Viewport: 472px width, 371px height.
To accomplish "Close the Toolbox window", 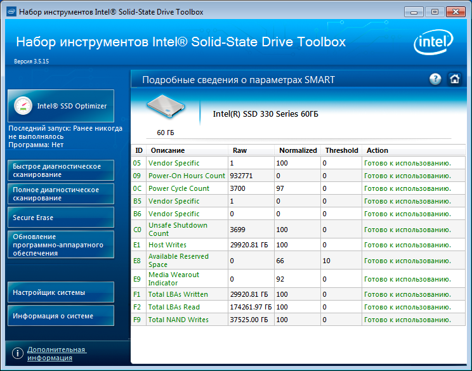I will pyautogui.click(x=456, y=12).
